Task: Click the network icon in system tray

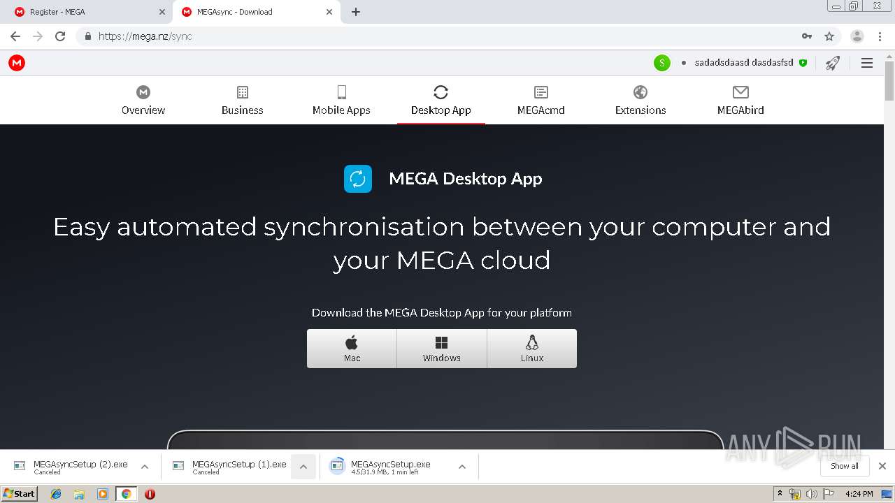Action: pos(795,494)
